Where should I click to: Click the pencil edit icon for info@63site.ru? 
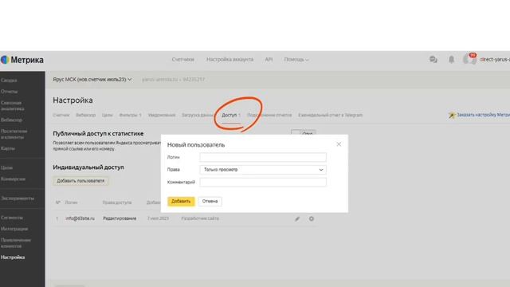point(297,218)
